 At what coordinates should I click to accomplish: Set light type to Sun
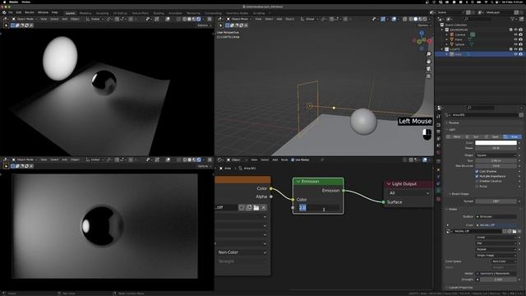[474, 137]
